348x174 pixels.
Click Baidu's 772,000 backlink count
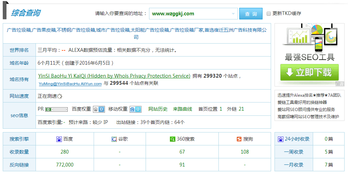[65, 165]
